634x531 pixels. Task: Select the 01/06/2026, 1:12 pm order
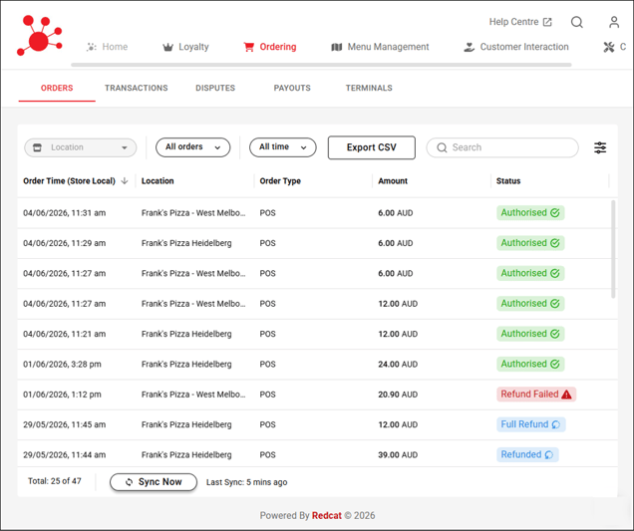tap(317, 395)
